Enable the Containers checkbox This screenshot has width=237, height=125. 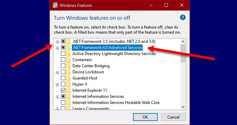point(63,60)
